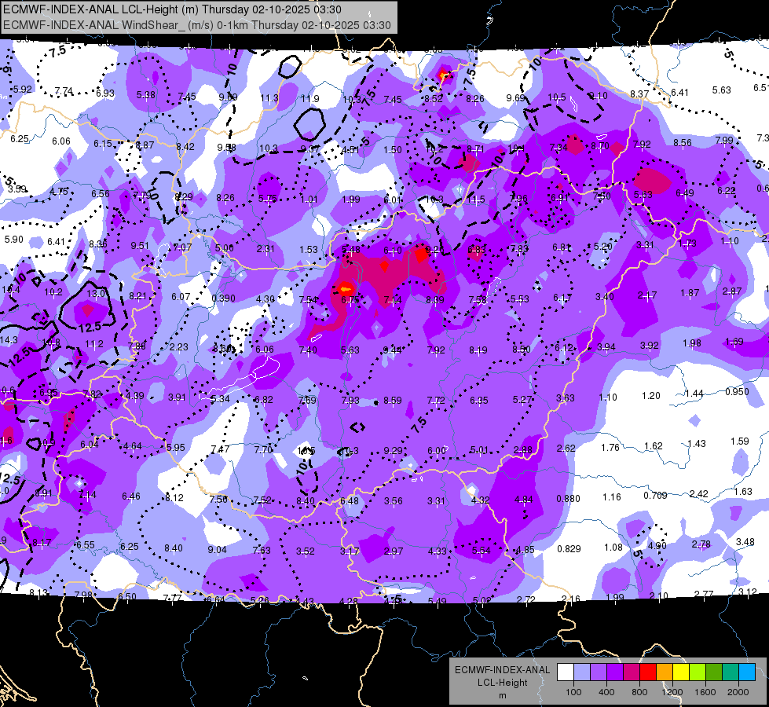Click the LCL-Height (m) title line
This screenshot has height=707, width=769.
173,9
